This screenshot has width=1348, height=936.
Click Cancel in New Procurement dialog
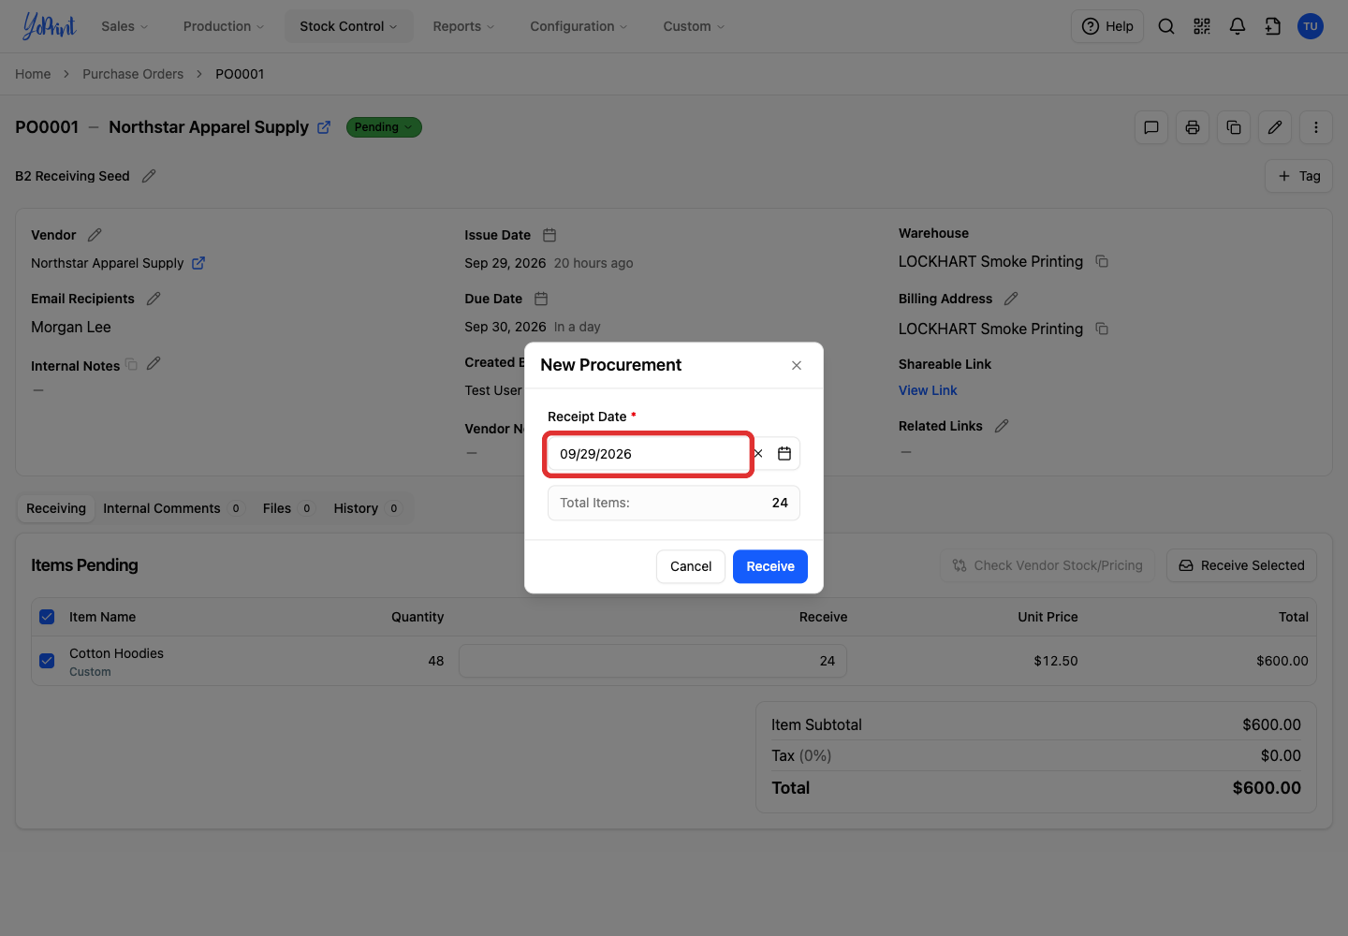(x=691, y=566)
